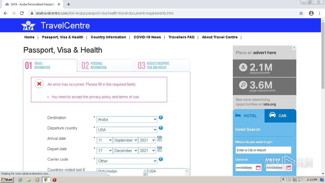
Task: View site security lock icon
Action: pyautogui.click(x=32, y=13)
